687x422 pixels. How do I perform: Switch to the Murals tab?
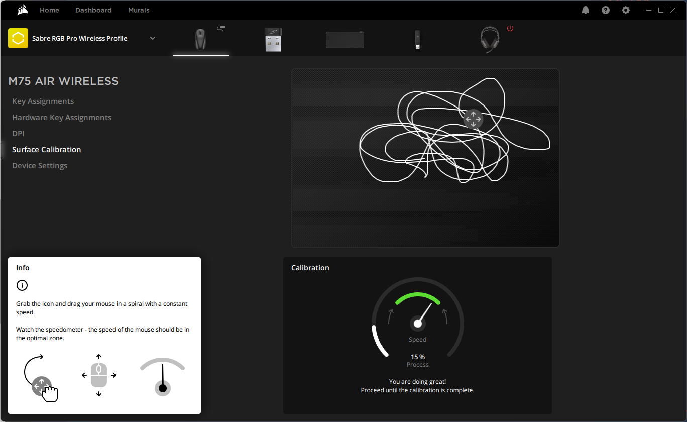coord(139,10)
